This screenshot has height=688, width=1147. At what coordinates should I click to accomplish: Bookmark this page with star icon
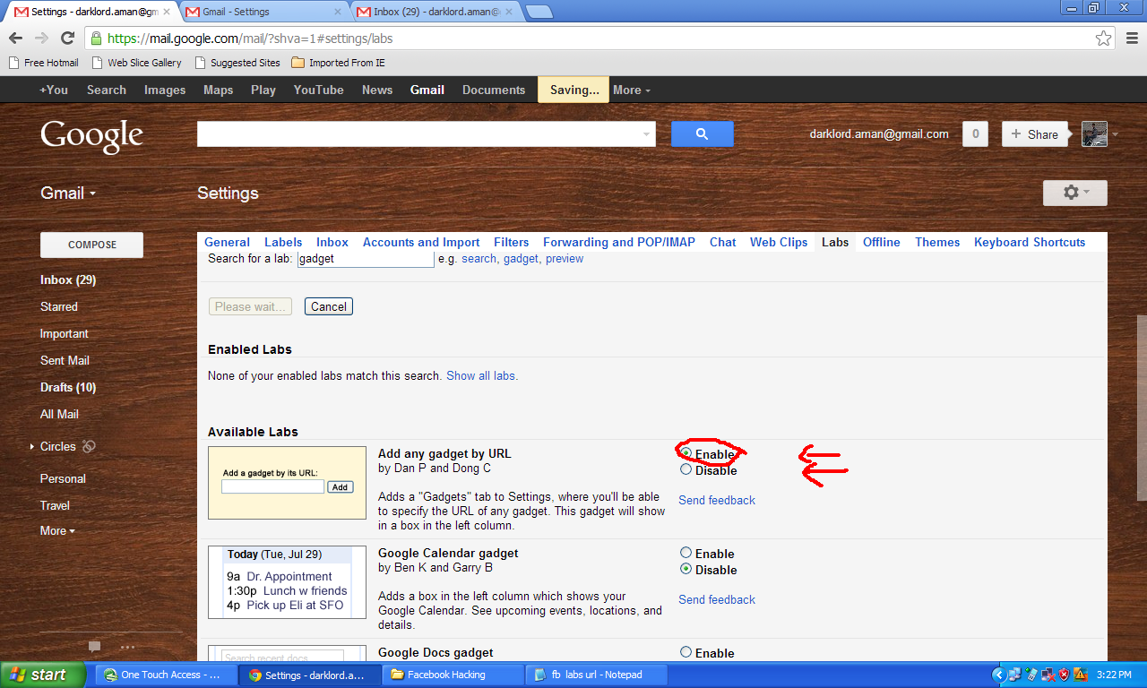click(x=1104, y=39)
